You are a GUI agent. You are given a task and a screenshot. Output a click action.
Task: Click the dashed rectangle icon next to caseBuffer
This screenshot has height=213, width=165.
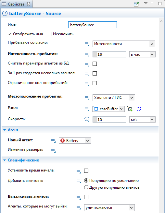pos(139,109)
